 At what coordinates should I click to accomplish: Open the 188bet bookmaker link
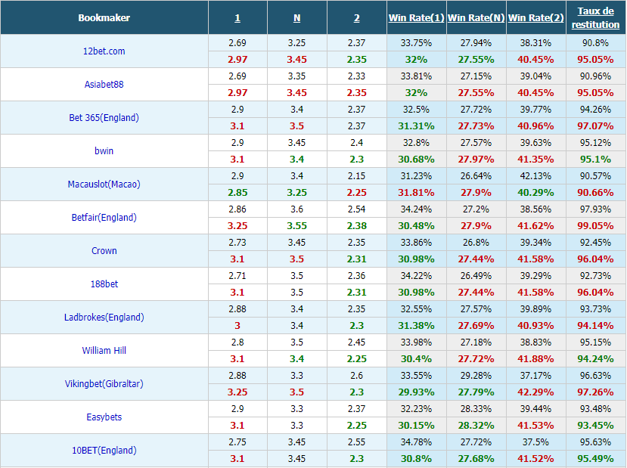click(104, 284)
